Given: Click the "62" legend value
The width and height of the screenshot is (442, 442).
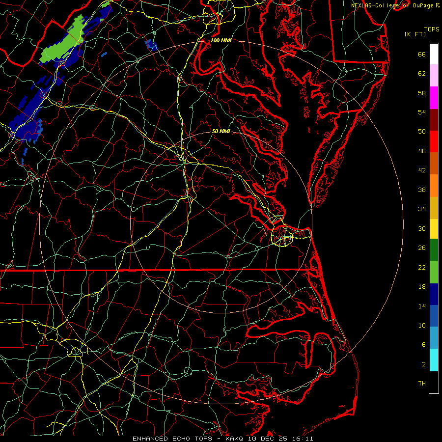Looking at the screenshot, I should 422,74.
